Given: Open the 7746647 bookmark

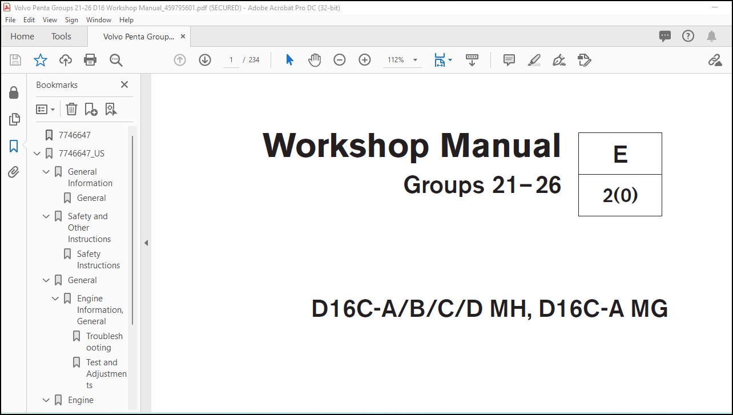Looking at the screenshot, I should (x=74, y=135).
